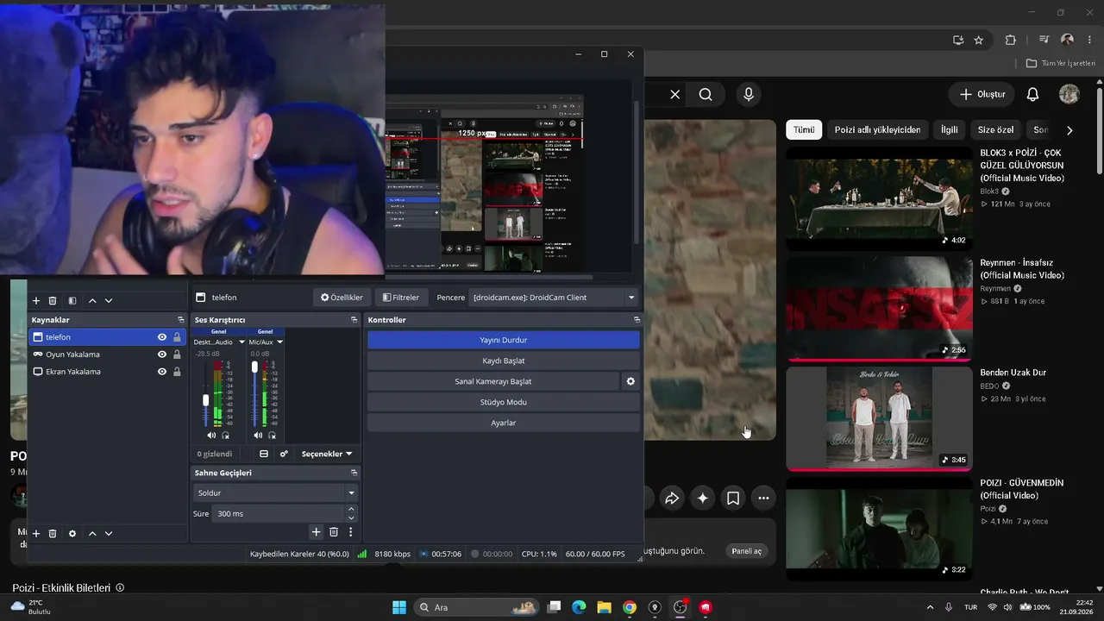Click the Kaydı Başlat button
Viewport: 1104px width, 621px height.
coord(504,361)
